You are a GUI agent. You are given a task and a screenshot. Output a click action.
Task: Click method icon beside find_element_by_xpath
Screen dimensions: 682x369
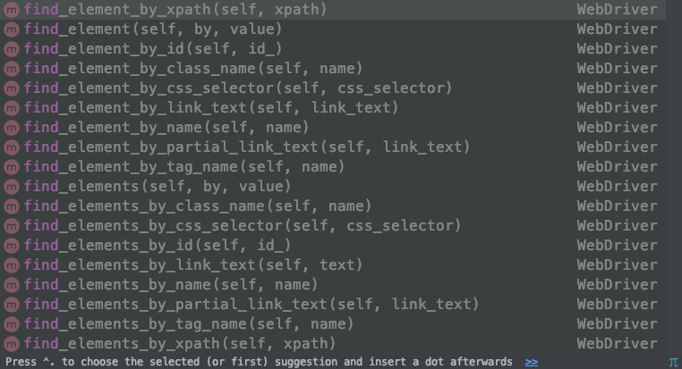click(x=12, y=10)
